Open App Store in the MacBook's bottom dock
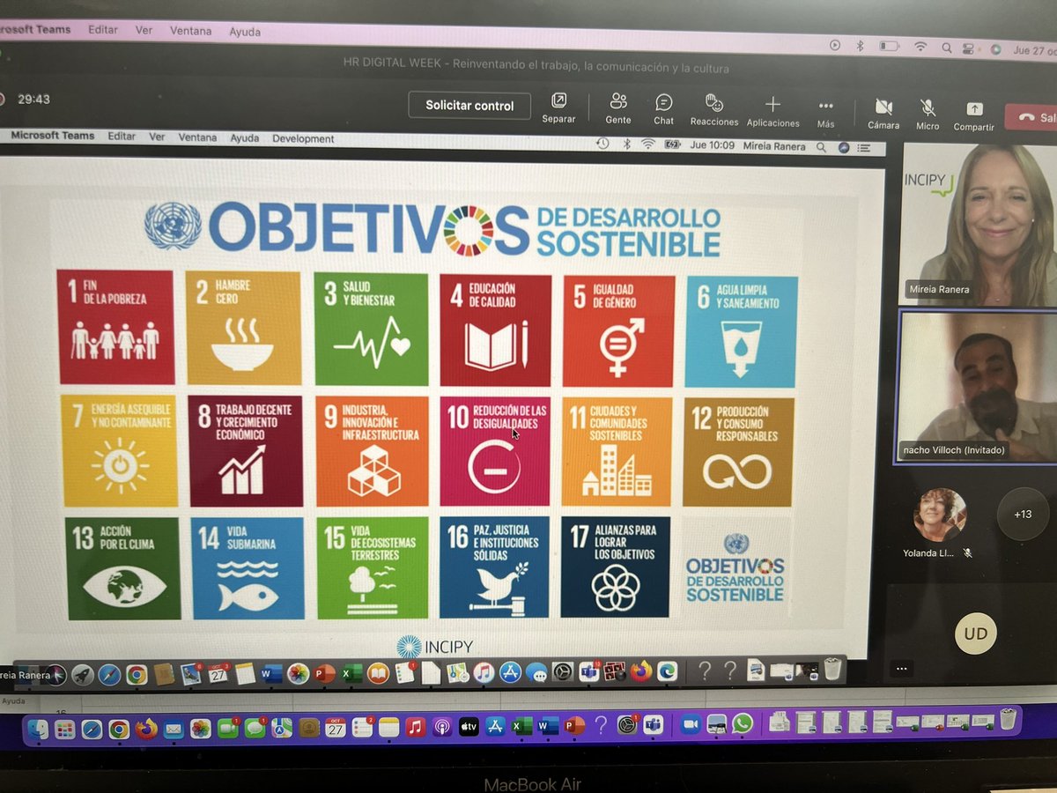The width and height of the screenshot is (1057, 793). (495, 727)
